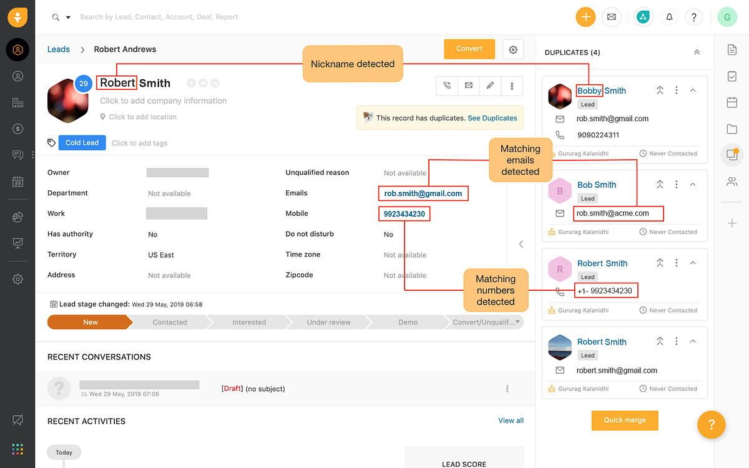Set lead stage to New
The height and width of the screenshot is (468, 749).
tap(89, 322)
